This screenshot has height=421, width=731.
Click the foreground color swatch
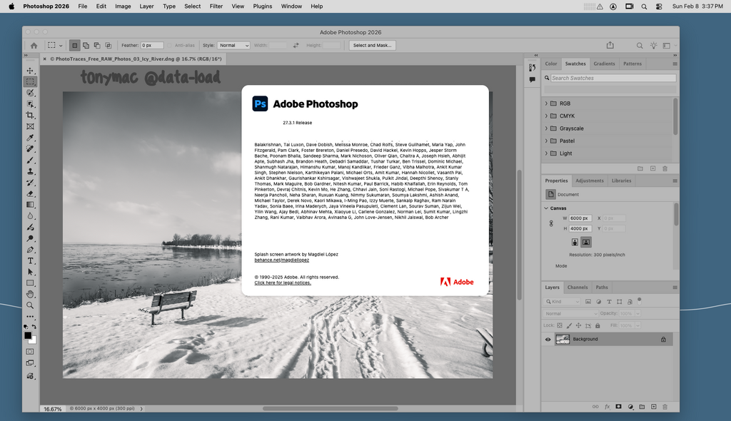click(28, 335)
